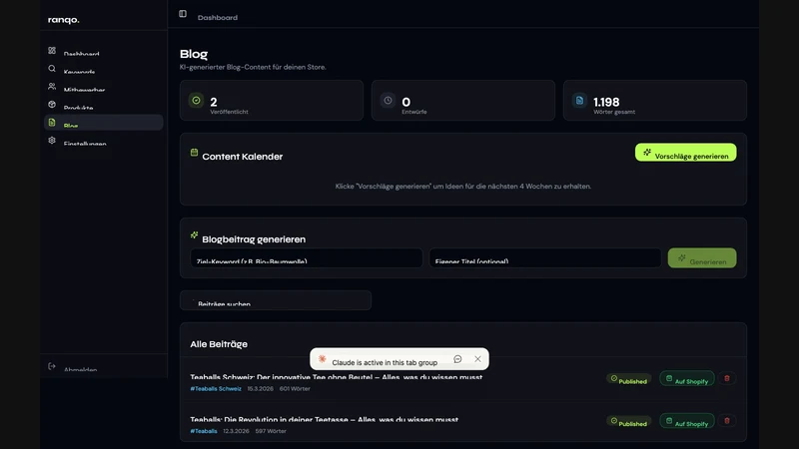
Task: Open Keywords in the sidebar
Action: click(x=104, y=69)
